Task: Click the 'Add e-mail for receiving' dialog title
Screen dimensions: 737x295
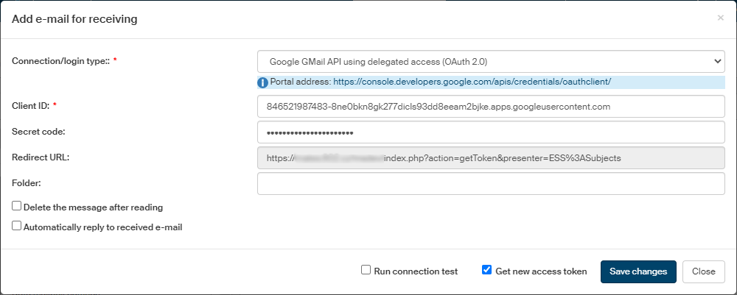Action: [x=74, y=19]
